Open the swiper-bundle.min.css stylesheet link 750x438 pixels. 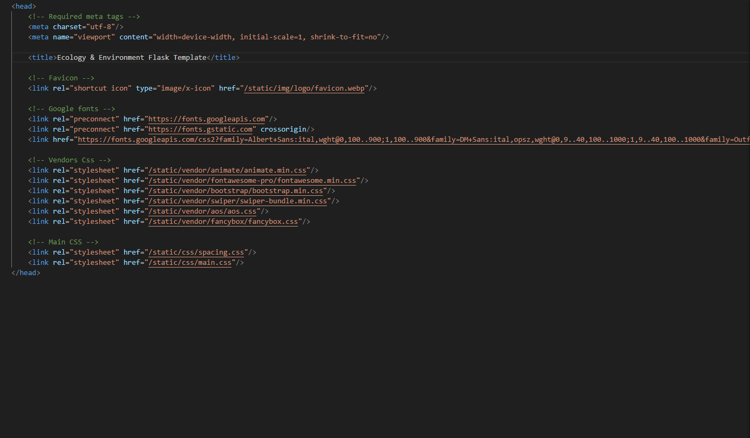238,201
